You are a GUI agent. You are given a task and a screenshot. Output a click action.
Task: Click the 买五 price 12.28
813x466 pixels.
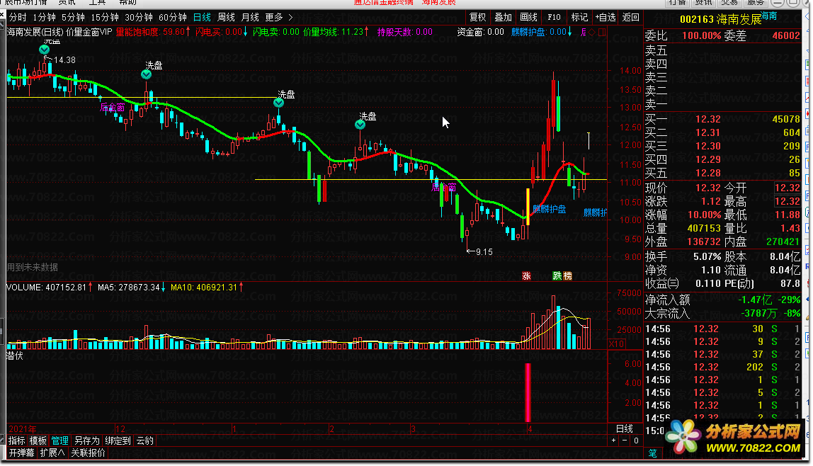pos(707,173)
